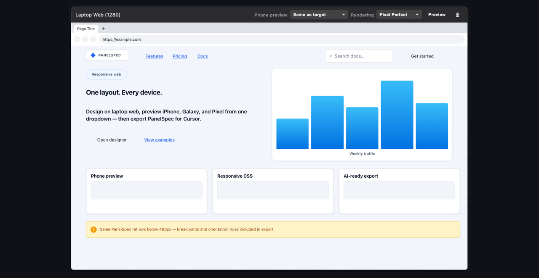Click the URL bar showing https://example.com
The image size is (539, 278).
coord(281,39)
